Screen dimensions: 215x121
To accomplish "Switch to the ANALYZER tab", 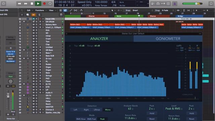I will 99,39.
